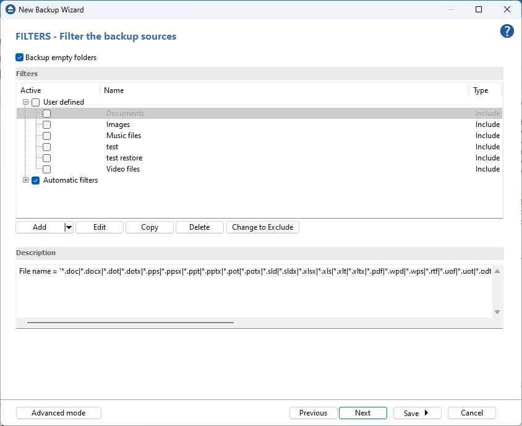Open the blue help question mark icon
Viewport: 522px width, 426px height.
point(507,32)
